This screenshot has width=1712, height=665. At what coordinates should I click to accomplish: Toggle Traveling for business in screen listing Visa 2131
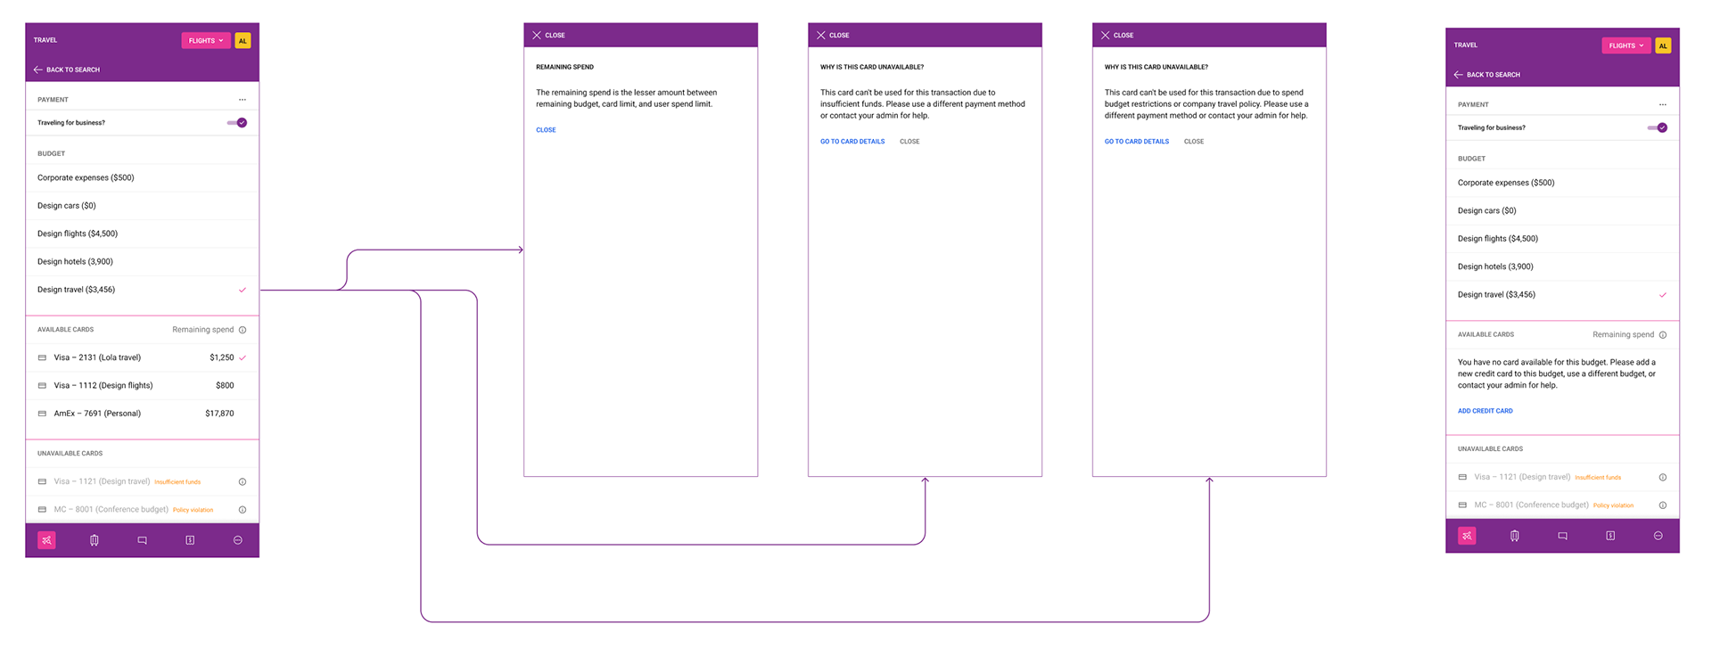click(x=237, y=123)
